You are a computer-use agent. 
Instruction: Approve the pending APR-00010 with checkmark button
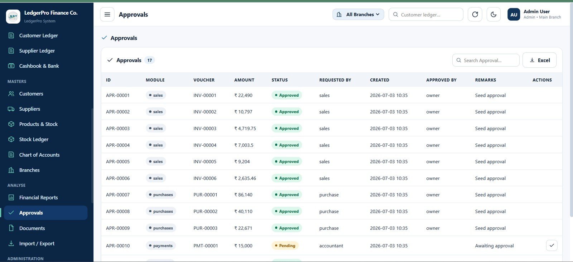[x=552, y=246]
